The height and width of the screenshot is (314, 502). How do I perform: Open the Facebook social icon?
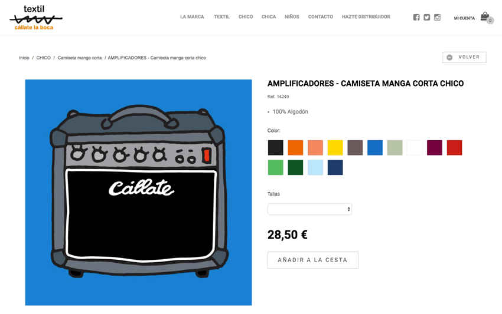tap(416, 17)
